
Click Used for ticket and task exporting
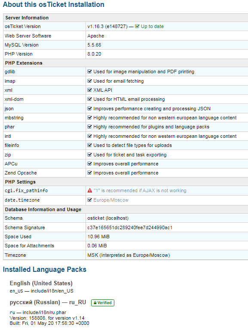pos(130,155)
